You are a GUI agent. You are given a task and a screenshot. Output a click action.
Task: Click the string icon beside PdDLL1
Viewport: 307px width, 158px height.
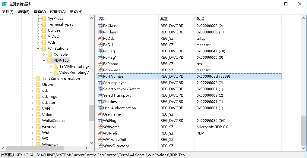pyautogui.click(x=100, y=45)
